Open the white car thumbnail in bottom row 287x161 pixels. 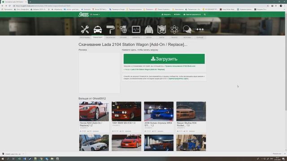94,143
